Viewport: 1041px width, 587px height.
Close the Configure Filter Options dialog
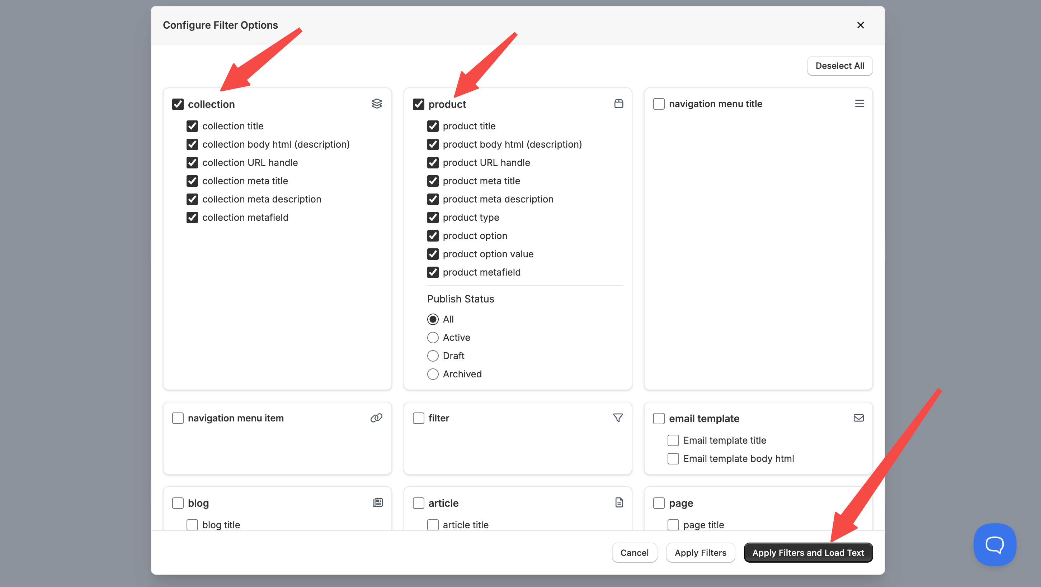pos(860,25)
